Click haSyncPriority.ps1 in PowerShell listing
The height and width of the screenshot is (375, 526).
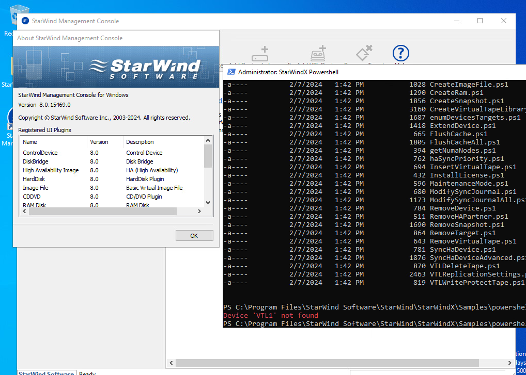(467, 159)
